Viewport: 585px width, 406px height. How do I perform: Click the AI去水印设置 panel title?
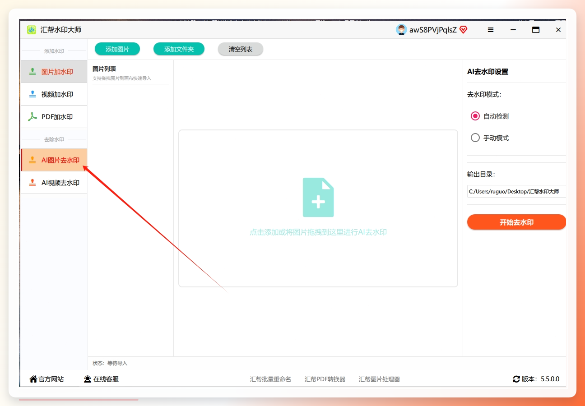coord(487,72)
